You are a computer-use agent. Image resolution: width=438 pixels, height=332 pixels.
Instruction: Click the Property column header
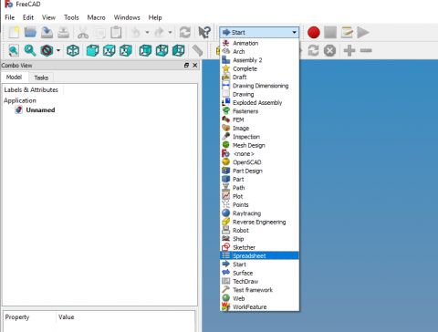(29, 316)
